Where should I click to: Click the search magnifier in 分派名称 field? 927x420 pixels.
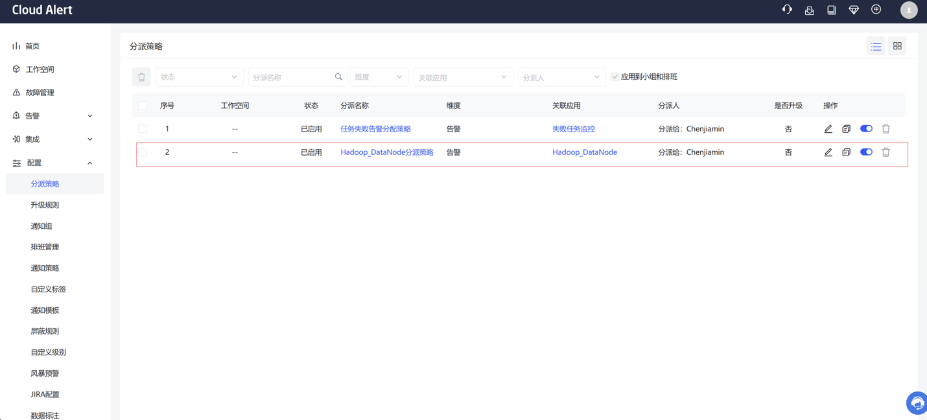point(338,77)
